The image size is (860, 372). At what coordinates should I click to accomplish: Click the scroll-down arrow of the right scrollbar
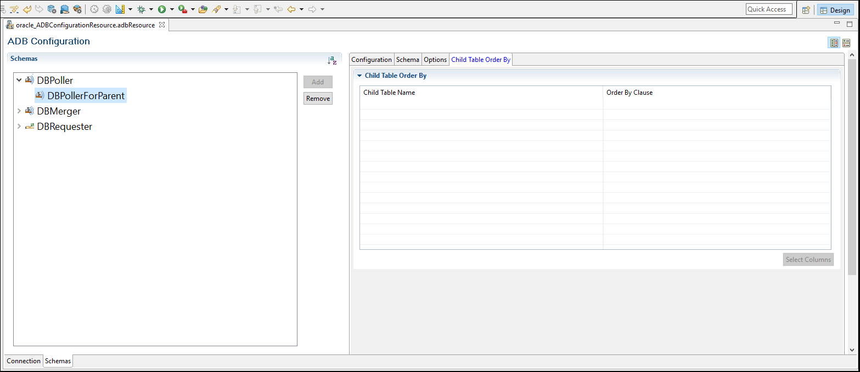coord(852,350)
